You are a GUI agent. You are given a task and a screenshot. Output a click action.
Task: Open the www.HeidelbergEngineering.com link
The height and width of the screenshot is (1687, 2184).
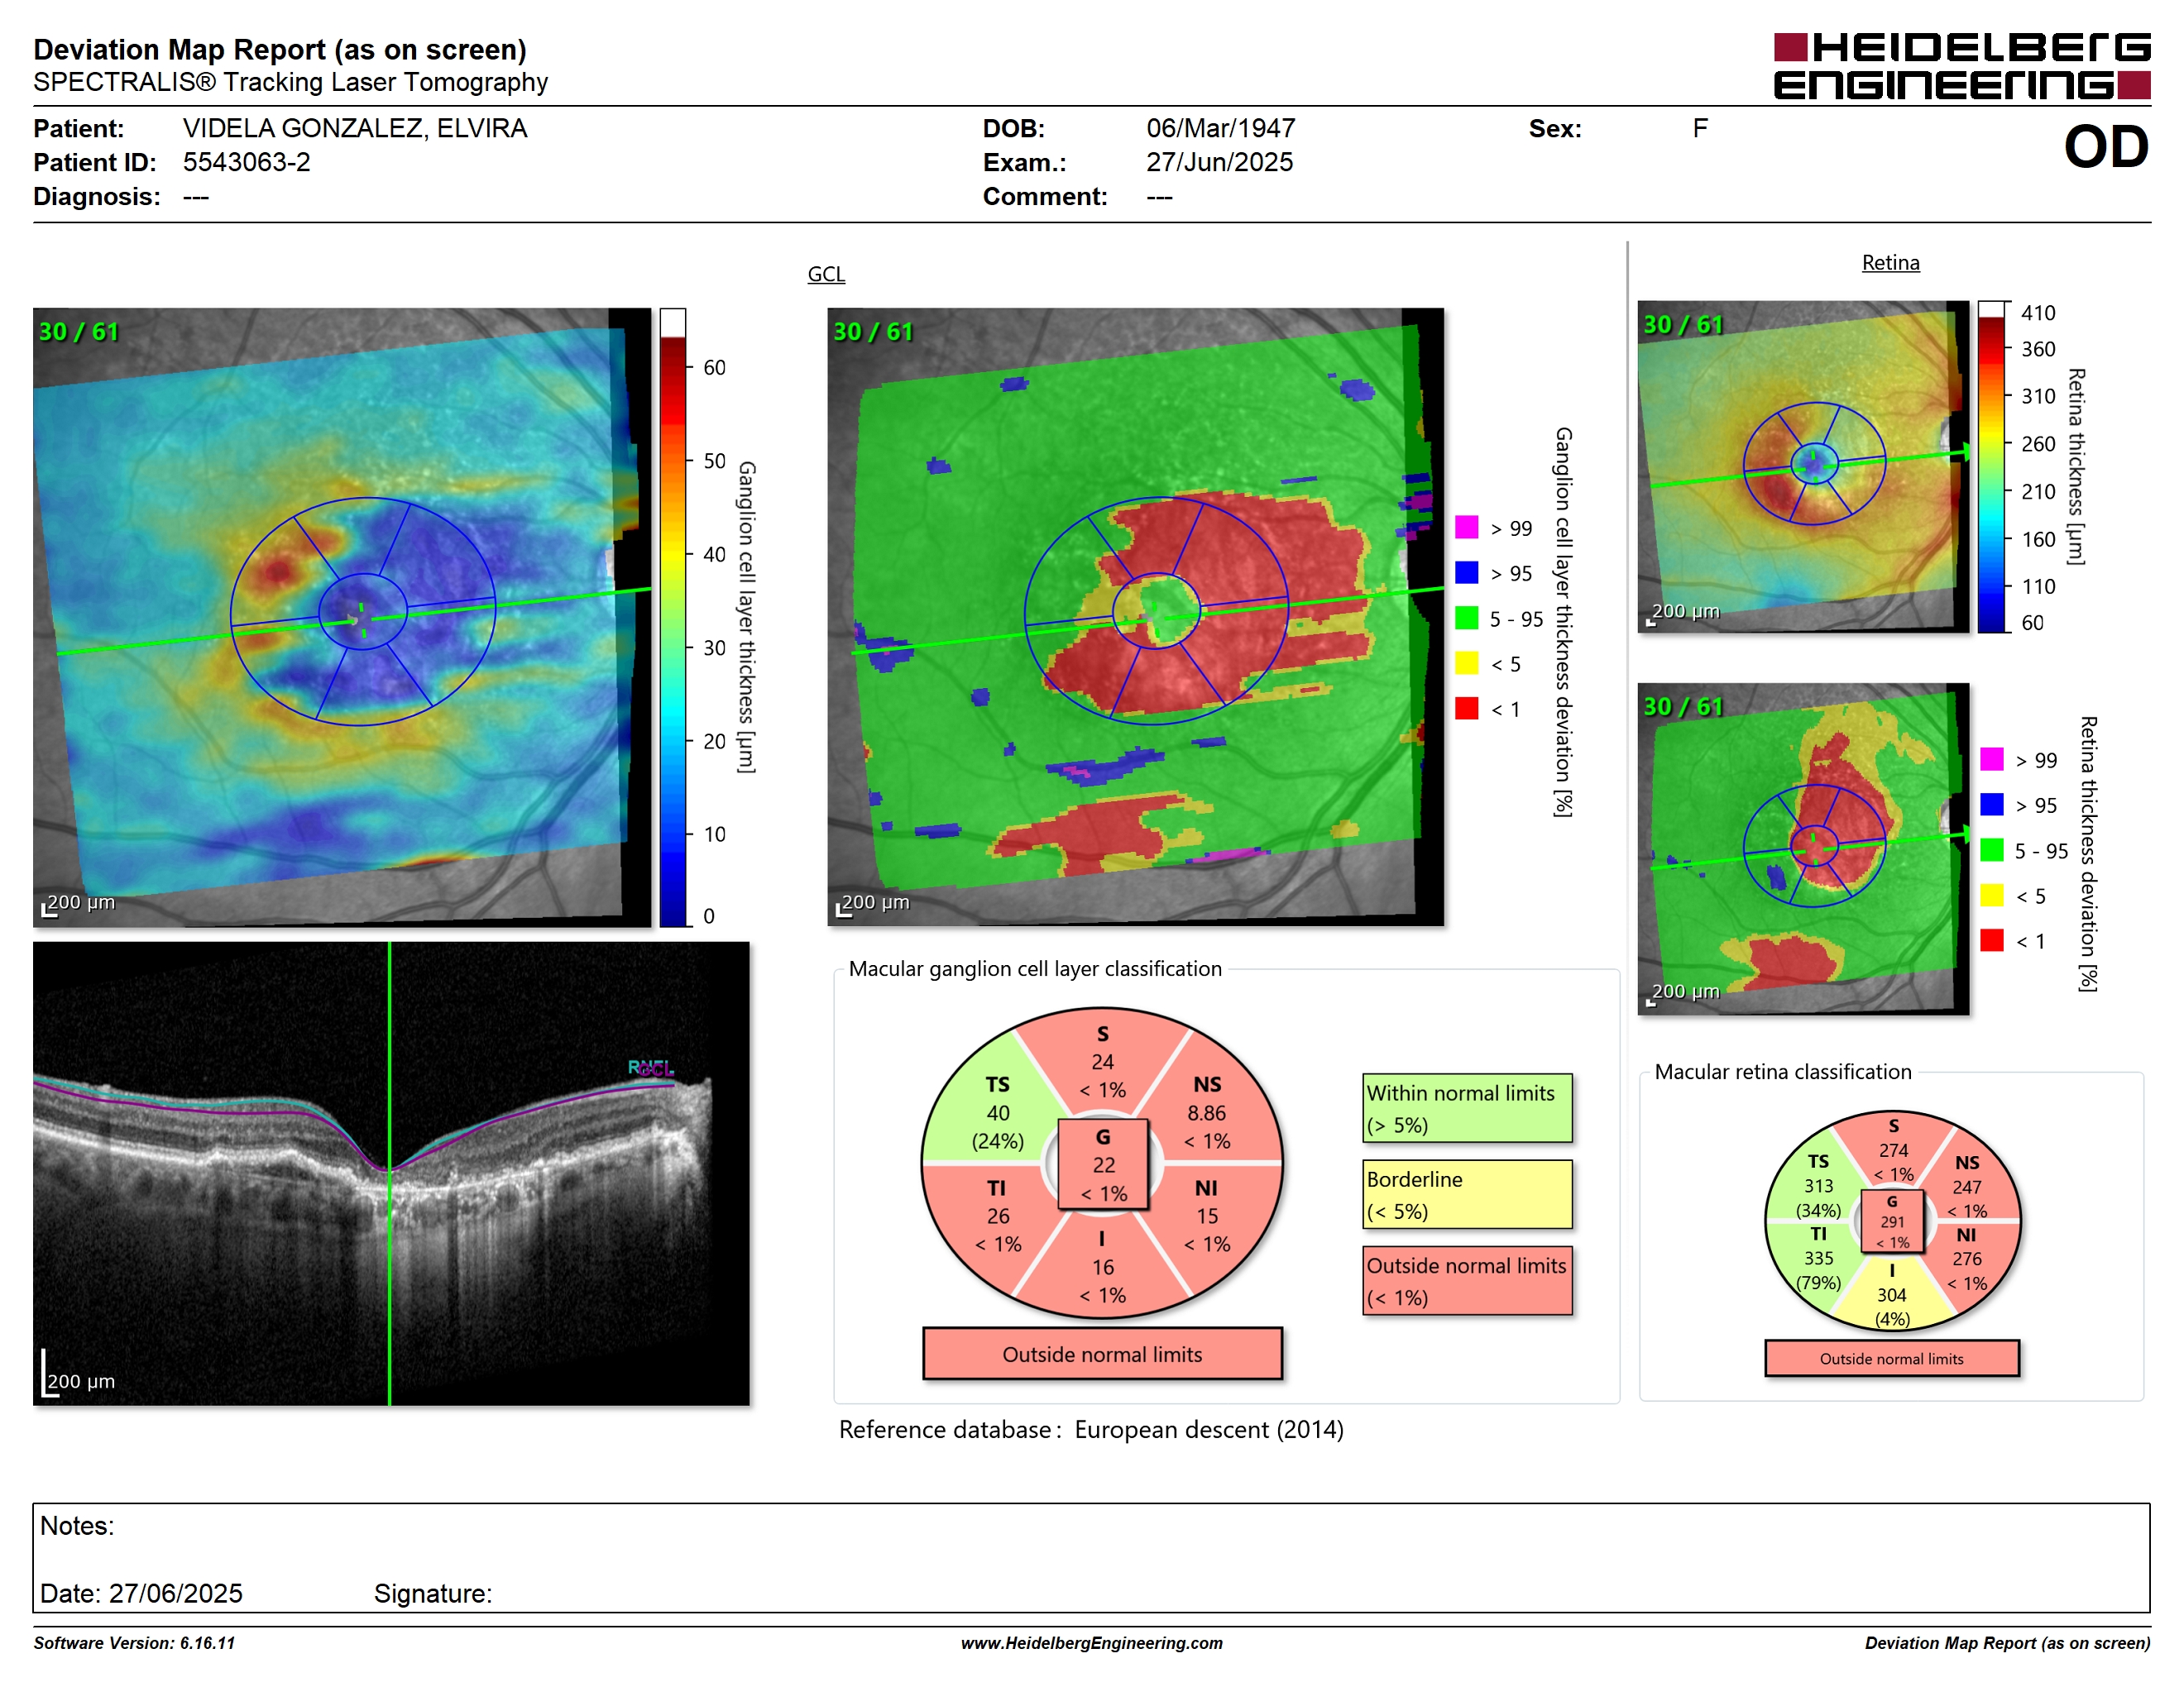tap(1091, 1643)
